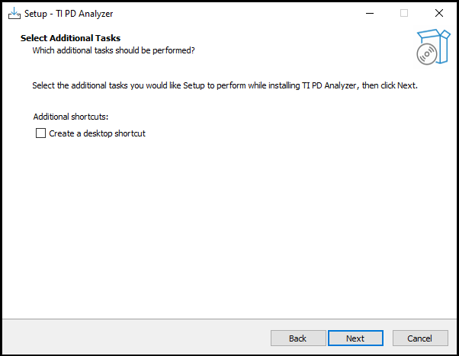Click the box and disc installer graphic

pos(431,47)
